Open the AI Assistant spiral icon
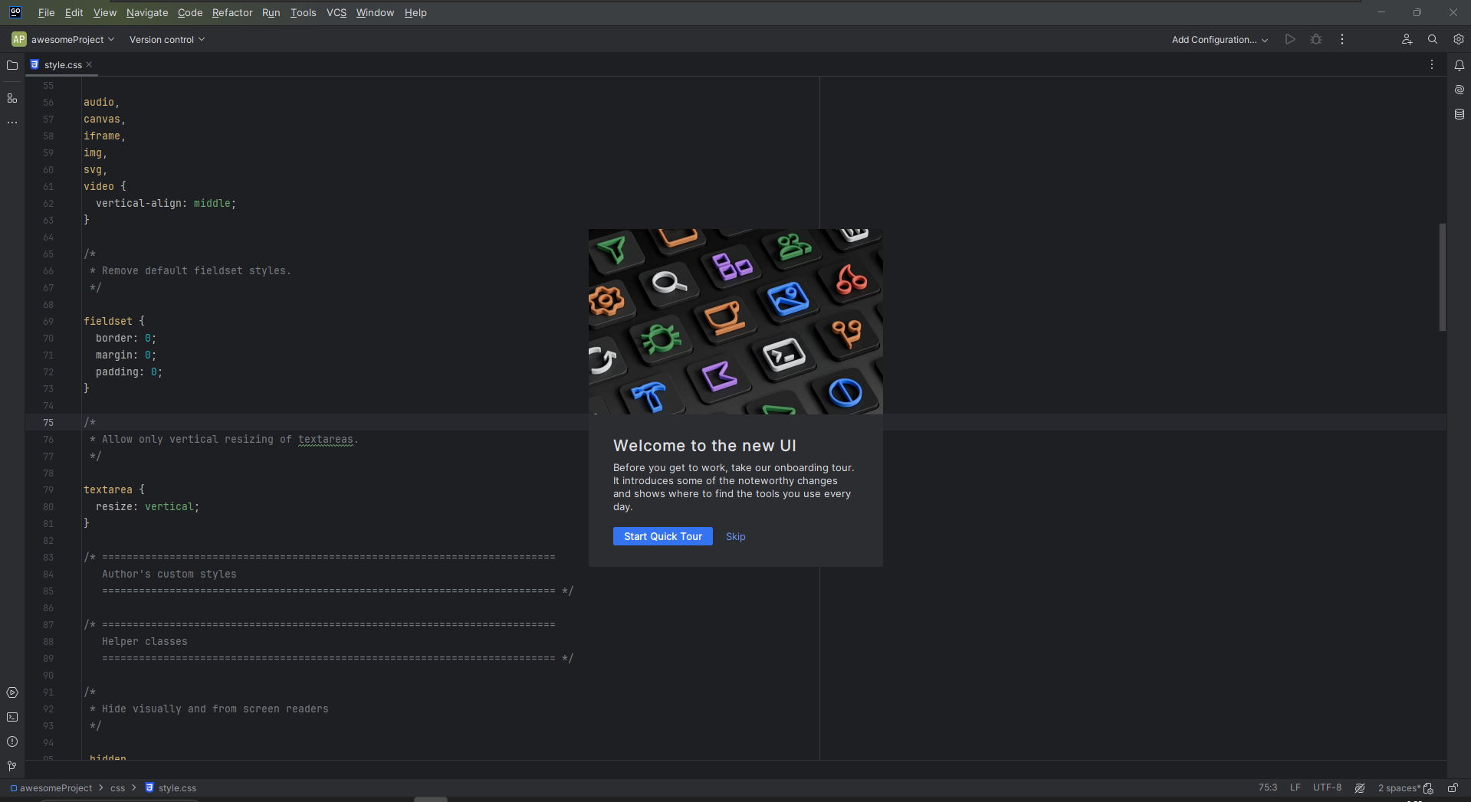Viewport: 1471px width, 802px height. coord(1460,90)
